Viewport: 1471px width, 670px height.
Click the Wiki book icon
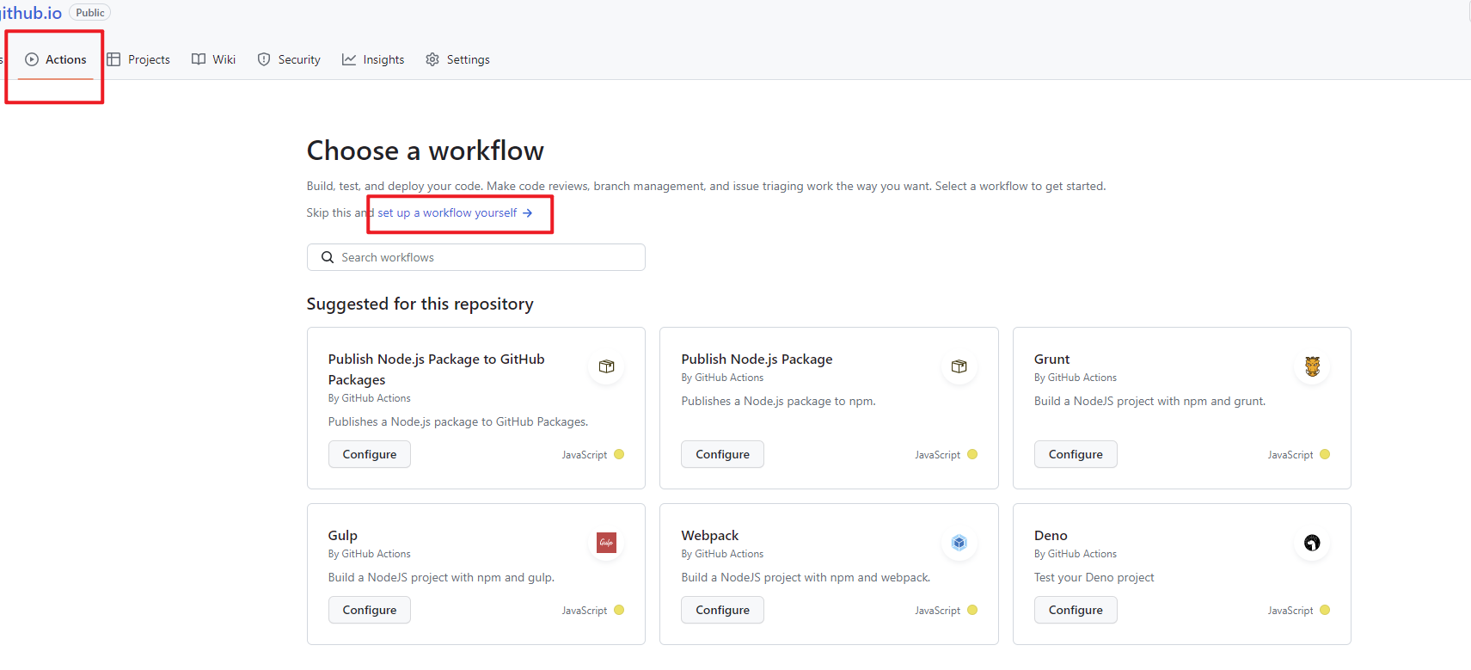click(x=199, y=59)
